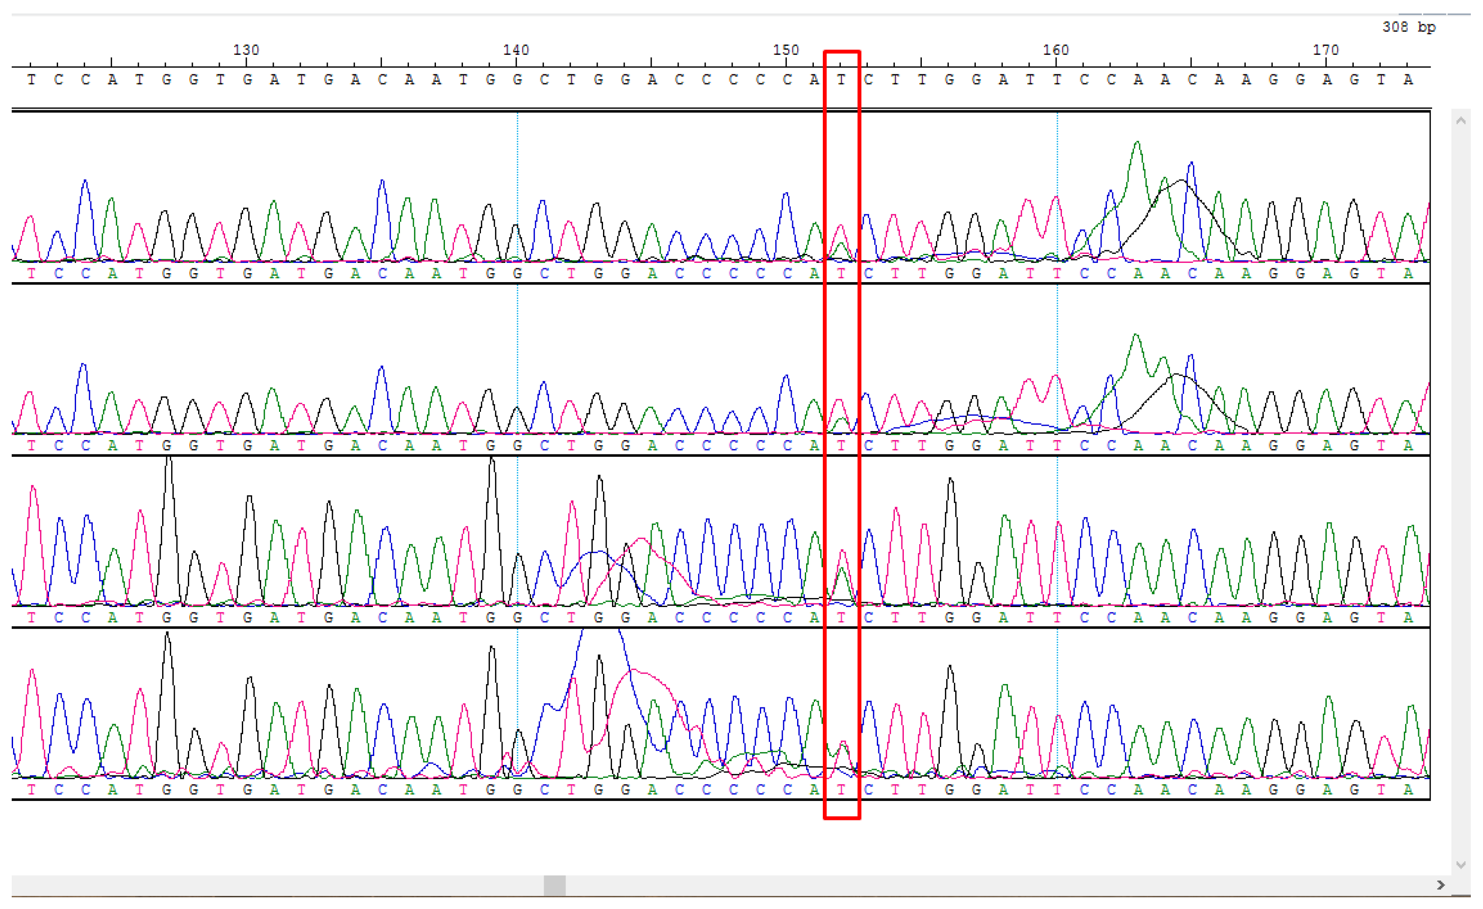
Task: Select fourth-trace base T inside red box
Action: click(841, 790)
